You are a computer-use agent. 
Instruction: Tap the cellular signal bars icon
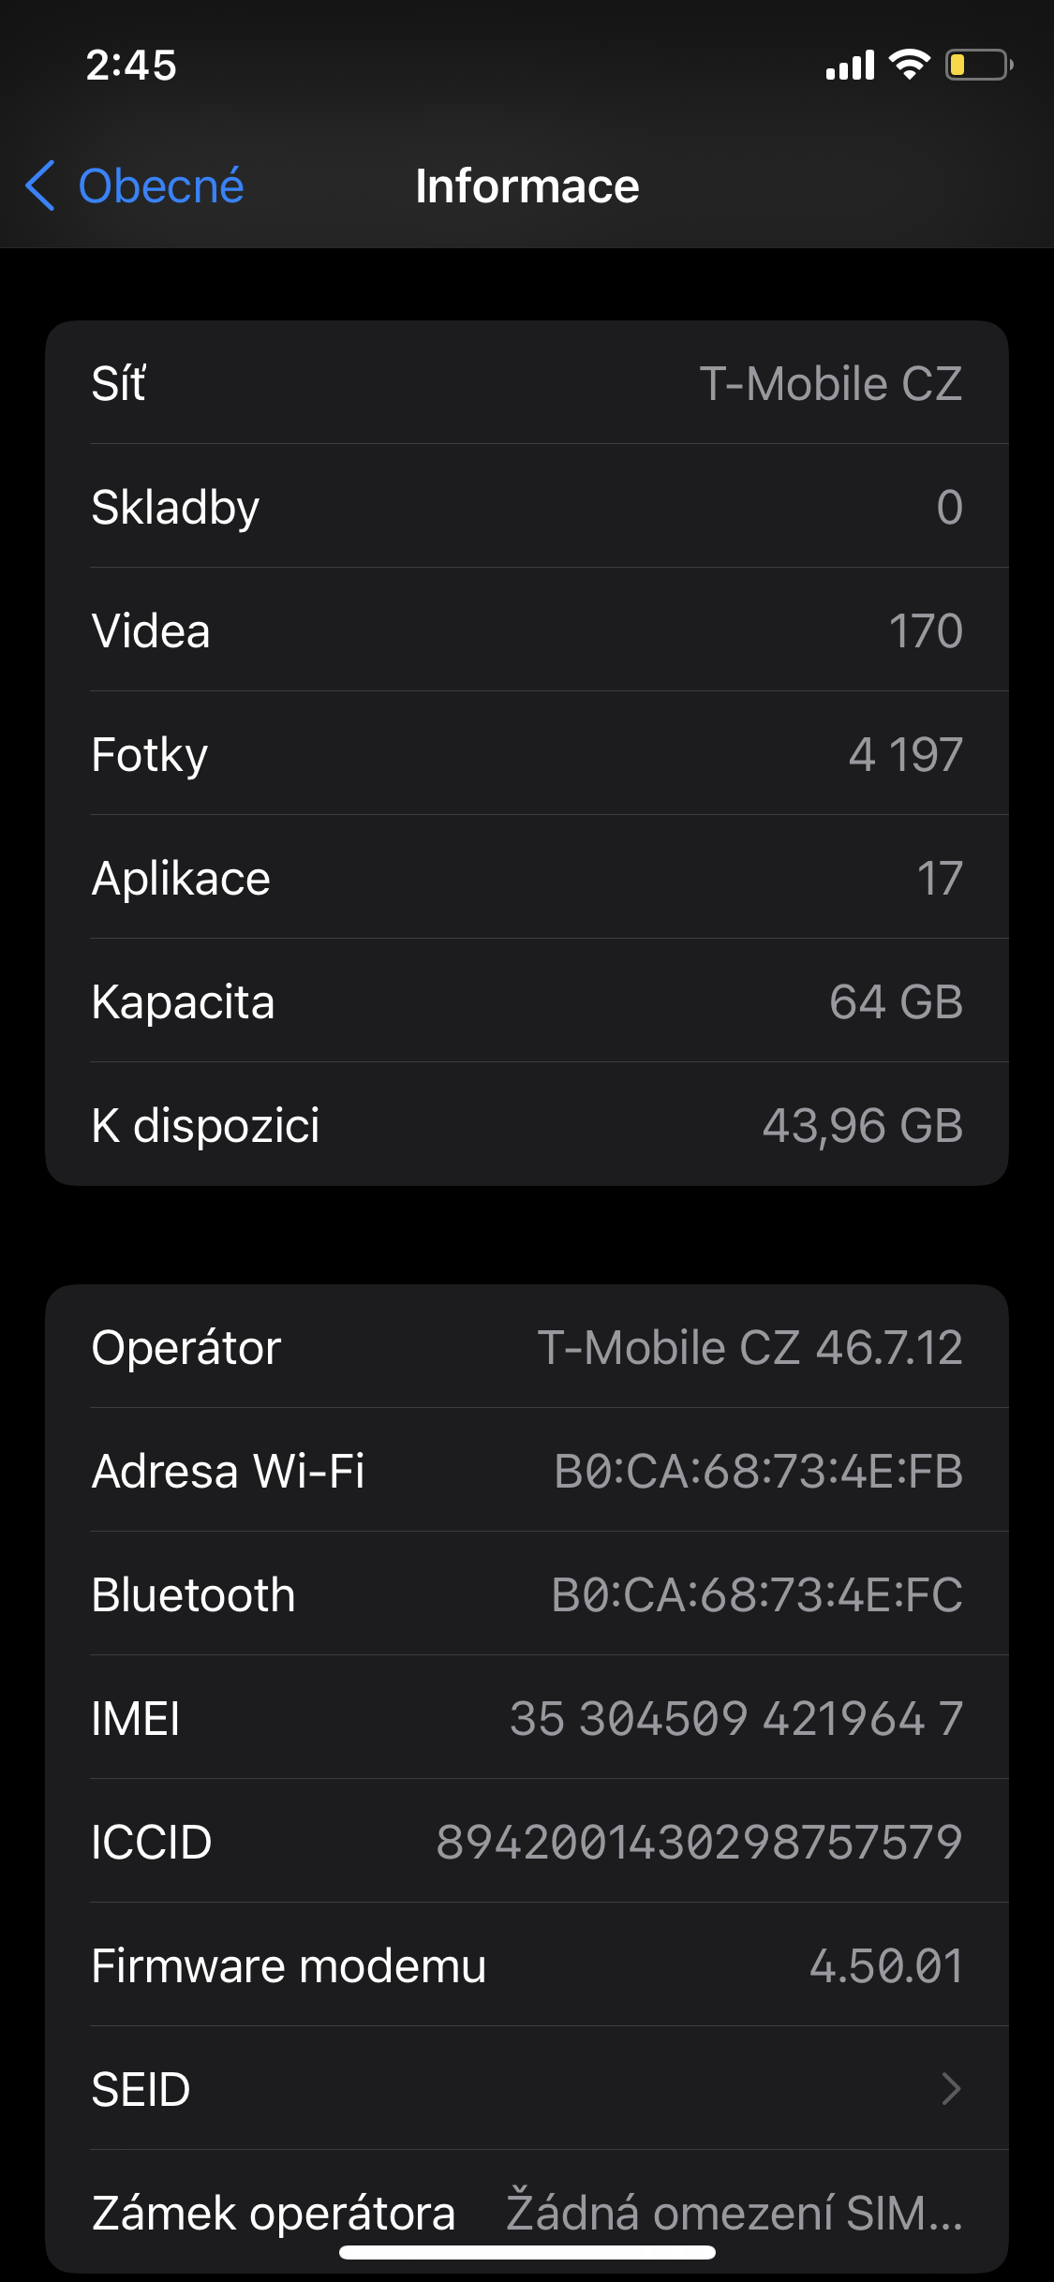850,65
